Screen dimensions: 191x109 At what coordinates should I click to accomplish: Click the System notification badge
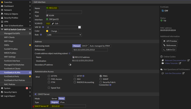coord(27,88)
